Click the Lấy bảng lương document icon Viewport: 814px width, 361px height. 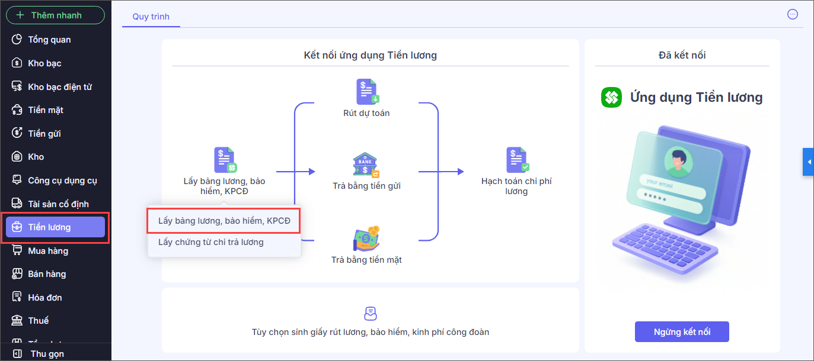pyautogui.click(x=225, y=160)
